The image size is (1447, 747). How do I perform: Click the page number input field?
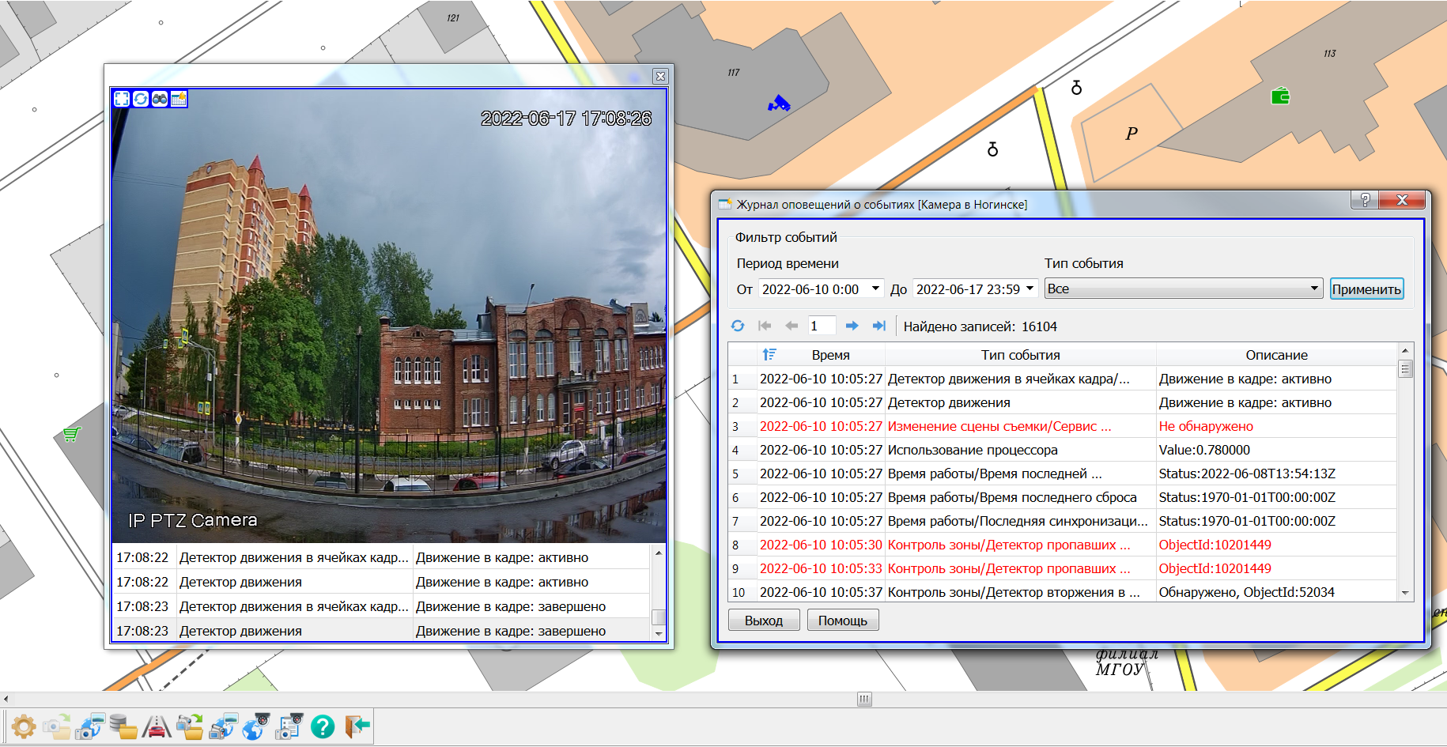coord(822,325)
